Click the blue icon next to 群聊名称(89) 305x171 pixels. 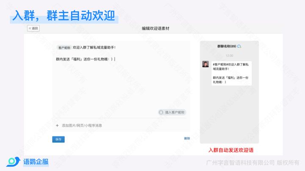pos(239,46)
